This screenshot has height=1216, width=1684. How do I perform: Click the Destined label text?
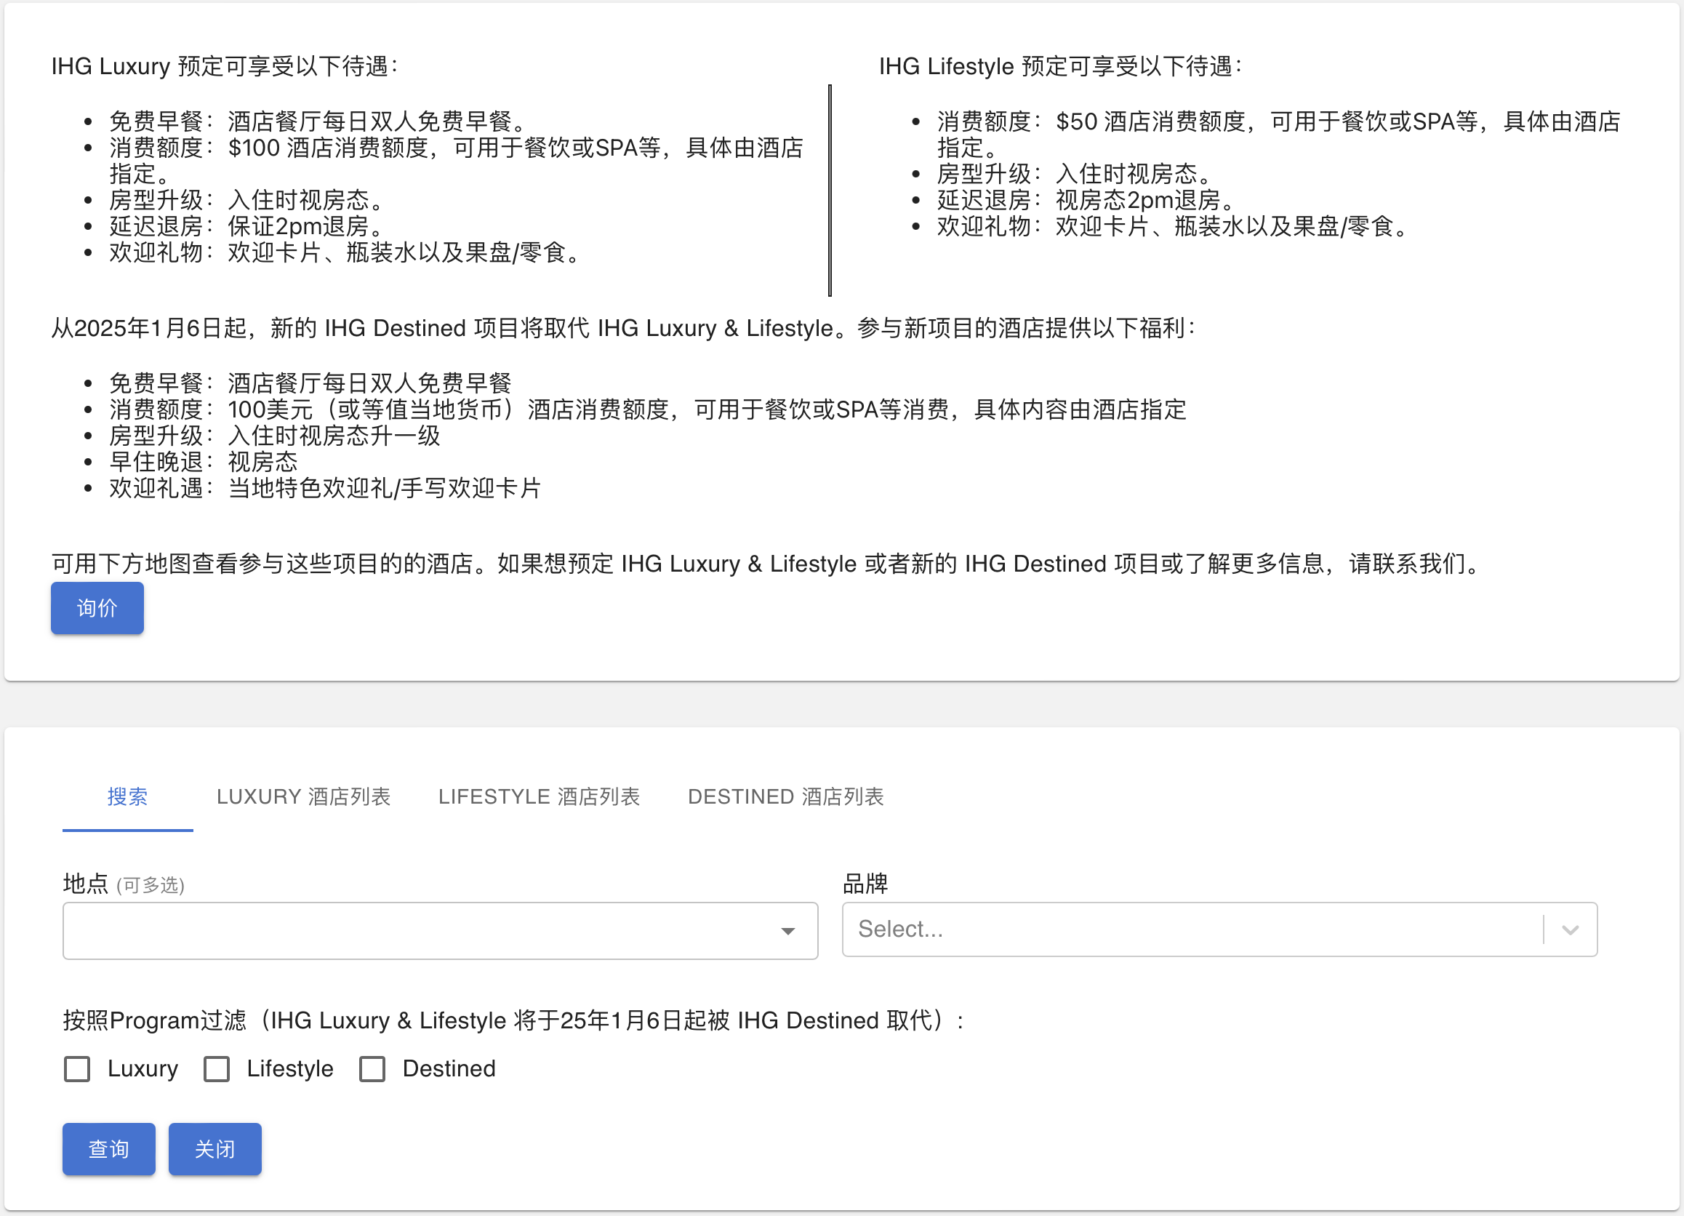coord(449,1068)
